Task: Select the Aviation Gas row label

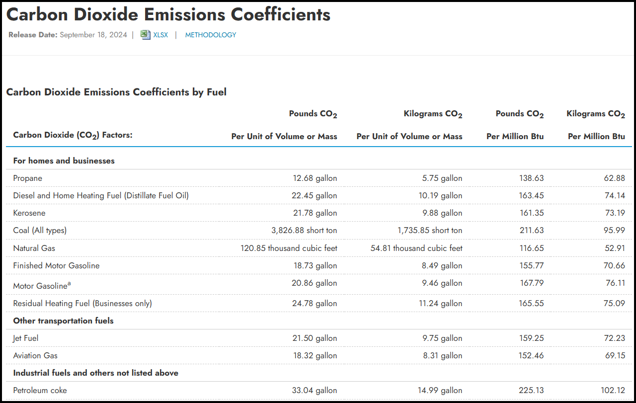Action: point(35,356)
